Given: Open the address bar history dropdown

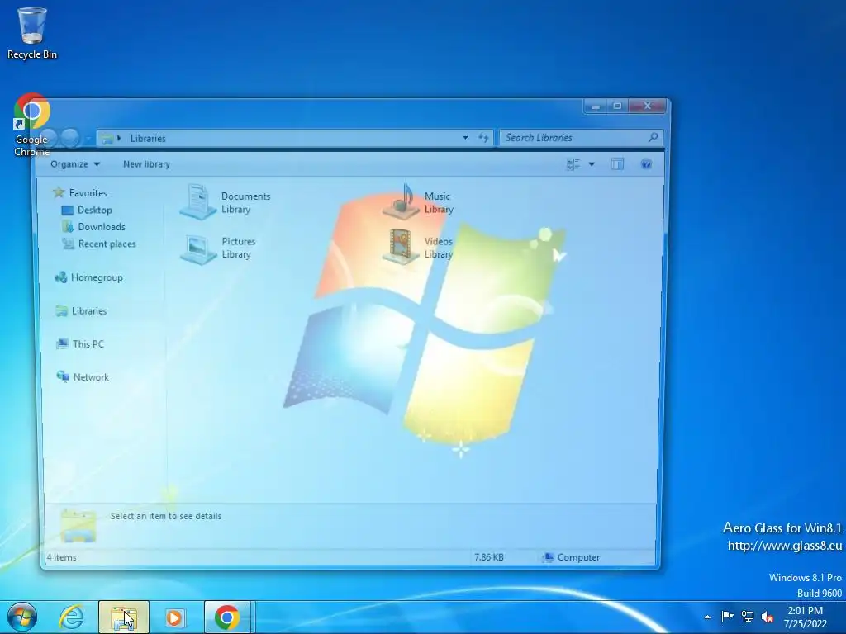Looking at the screenshot, I should (x=465, y=138).
